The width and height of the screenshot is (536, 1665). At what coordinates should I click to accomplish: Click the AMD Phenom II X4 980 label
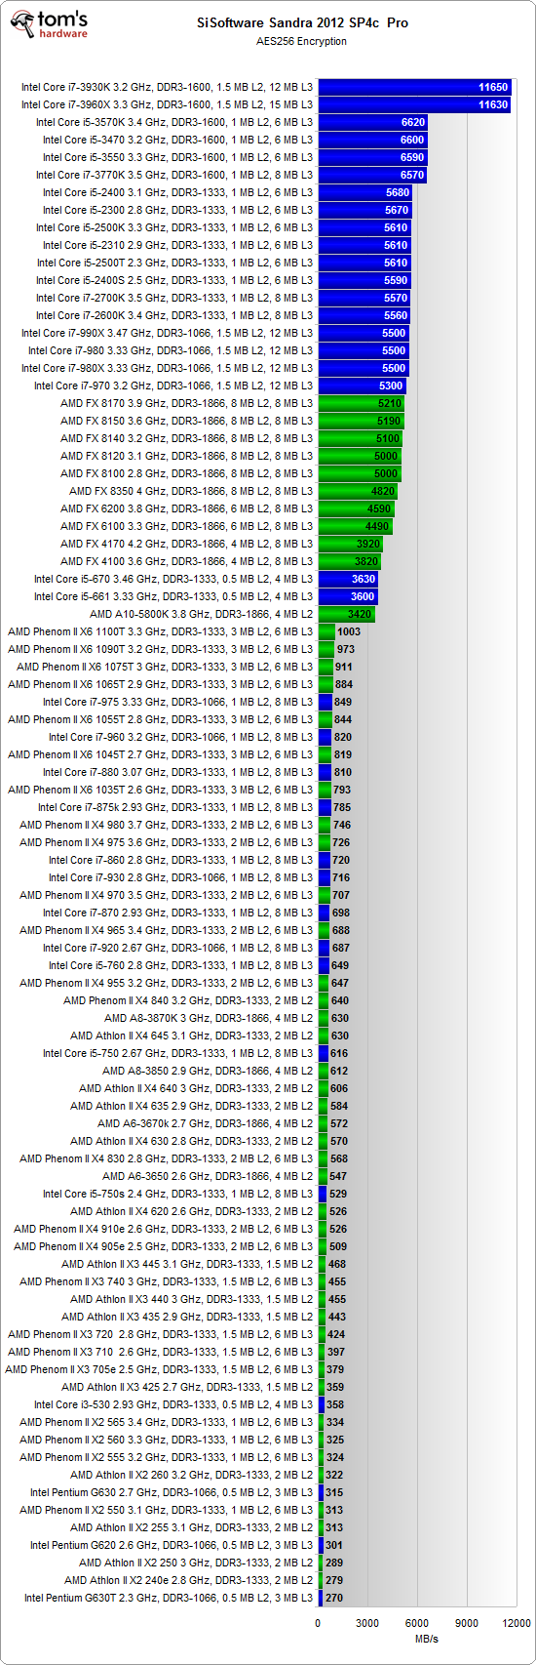pyautogui.click(x=167, y=825)
